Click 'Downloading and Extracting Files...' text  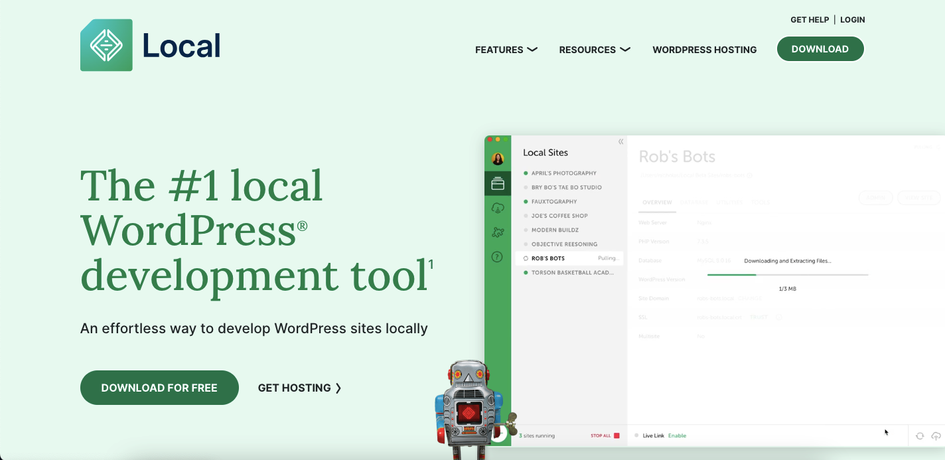click(787, 261)
